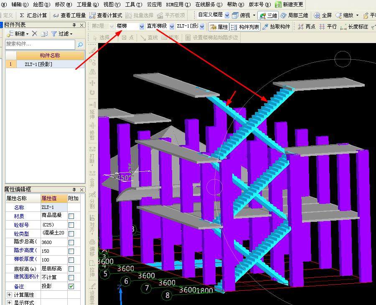Click the 三维 3D view button
Screen dimensions: 376x305
click(x=268, y=15)
